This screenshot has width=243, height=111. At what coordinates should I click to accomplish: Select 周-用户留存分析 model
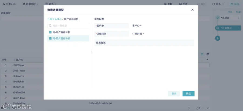(68, 38)
